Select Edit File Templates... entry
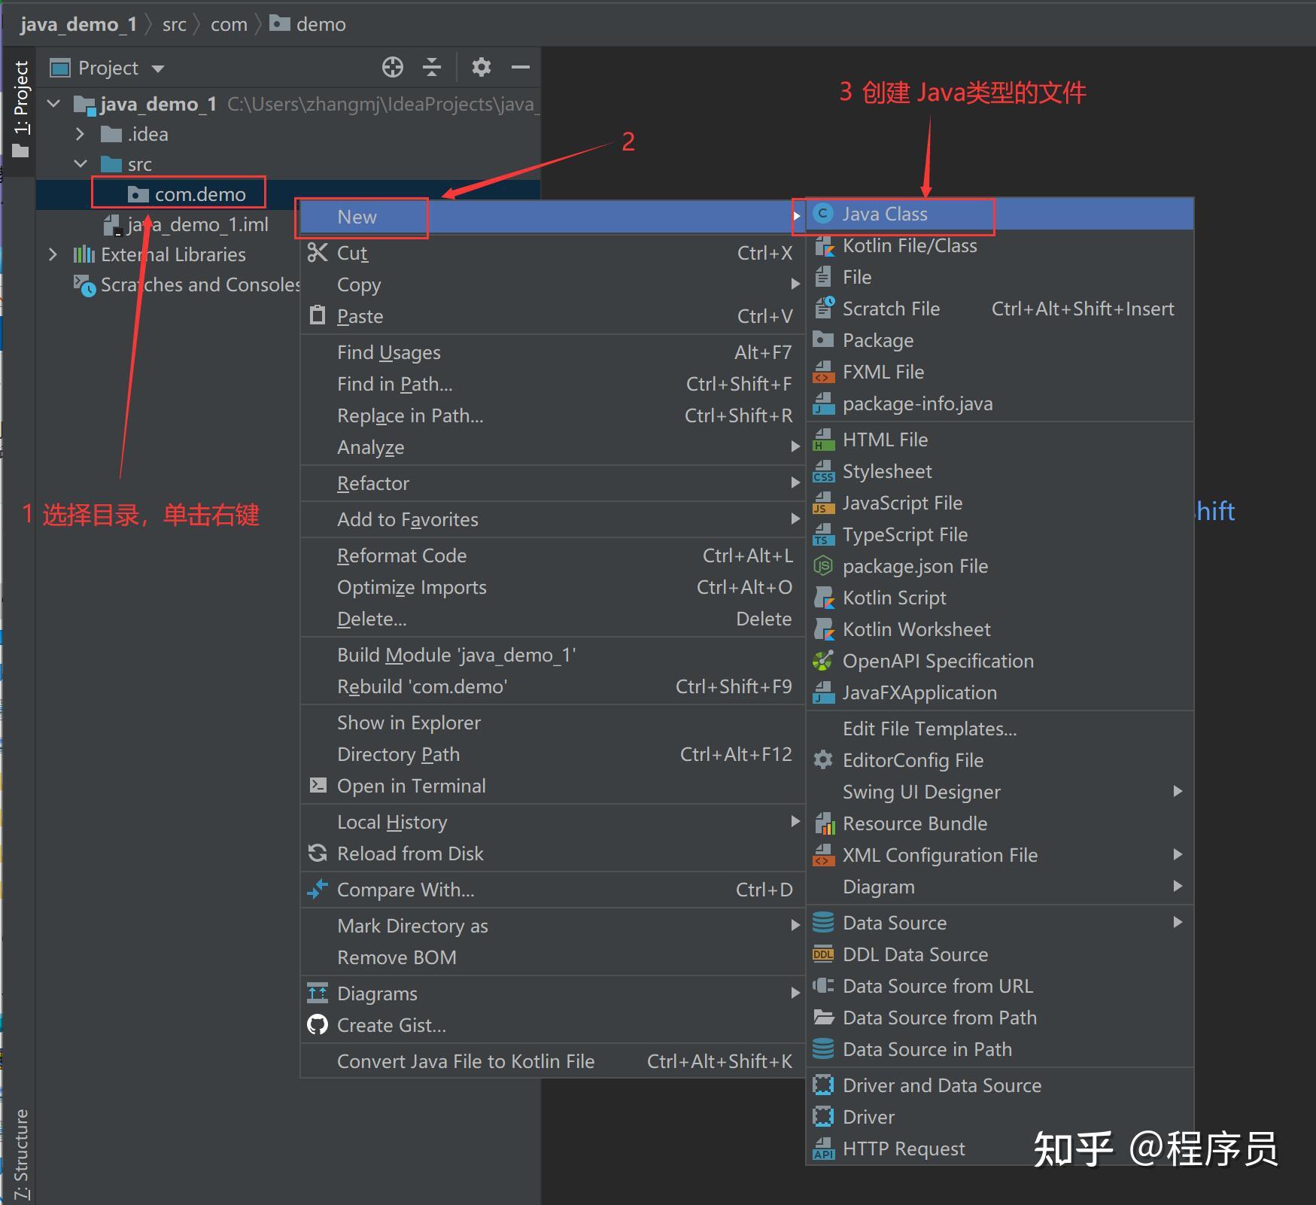The image size is (1316, 1205). 1000,729
